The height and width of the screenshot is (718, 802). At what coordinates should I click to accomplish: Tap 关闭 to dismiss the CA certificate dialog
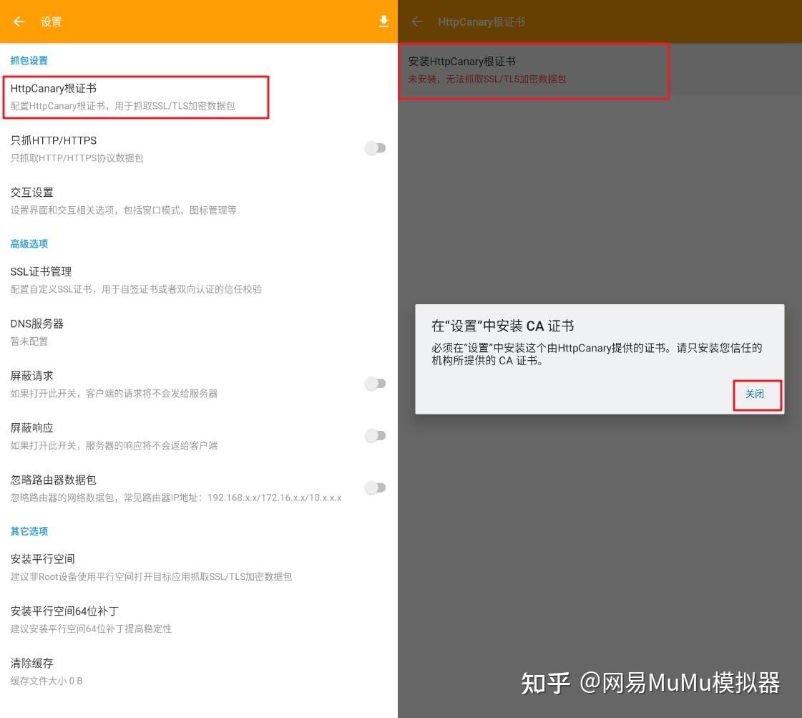(x=757, y=394)
